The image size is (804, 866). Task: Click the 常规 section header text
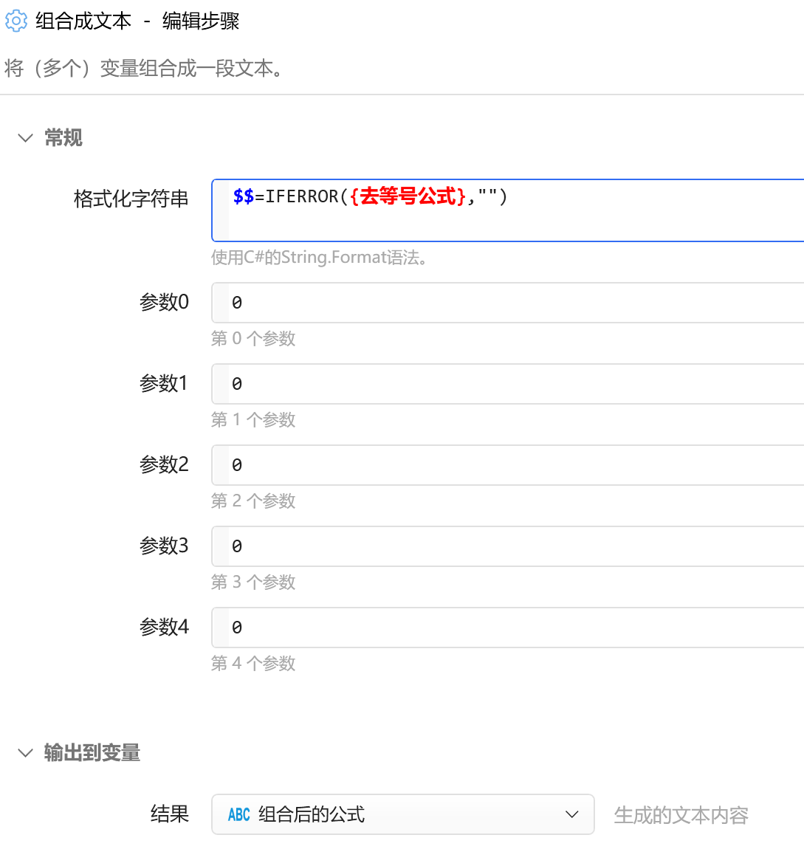(63, 138)
